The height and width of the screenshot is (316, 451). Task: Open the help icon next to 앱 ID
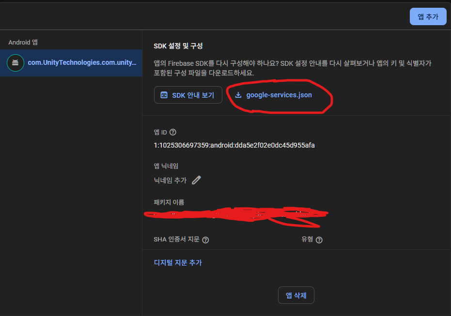[x=173, y=132]
